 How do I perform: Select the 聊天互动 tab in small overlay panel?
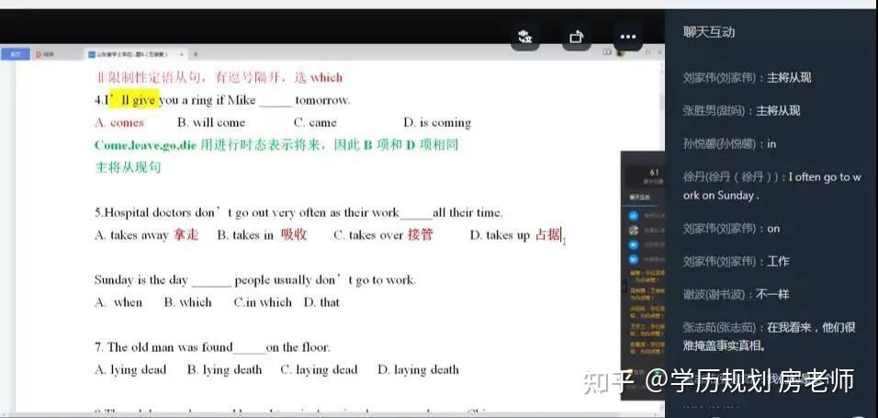tap(638, 198)
